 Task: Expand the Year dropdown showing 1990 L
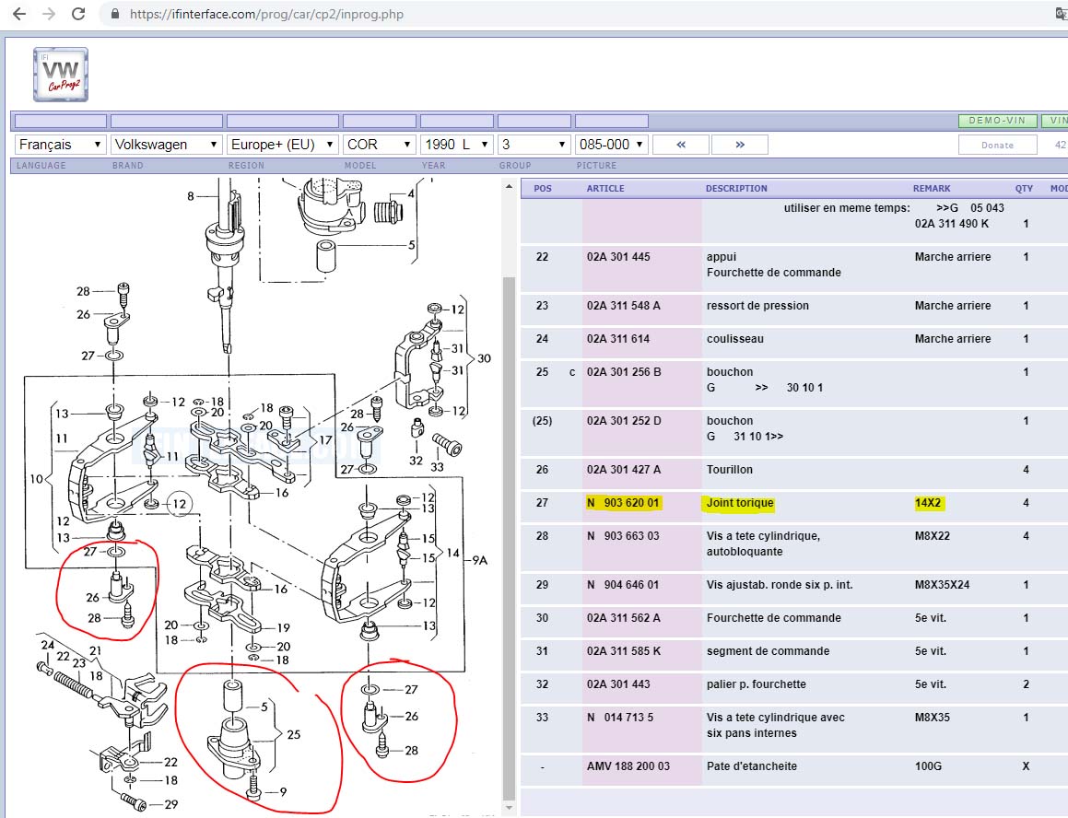tap(456, 145)
